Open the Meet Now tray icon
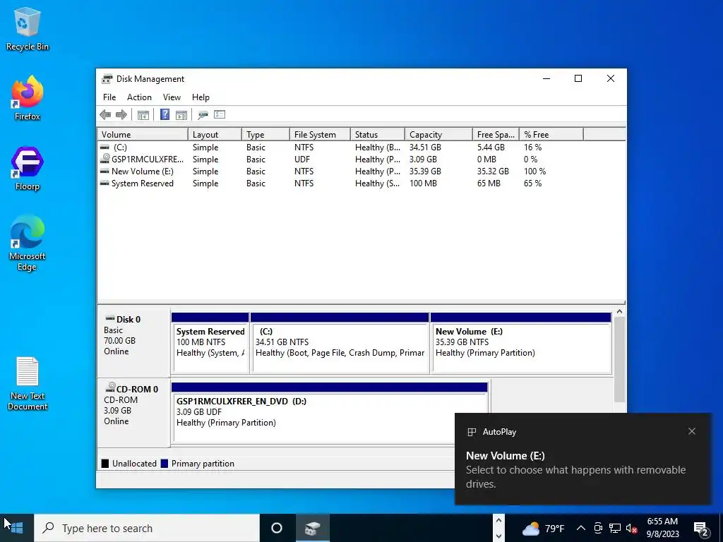Screen dimensions: 723x542 598,528
